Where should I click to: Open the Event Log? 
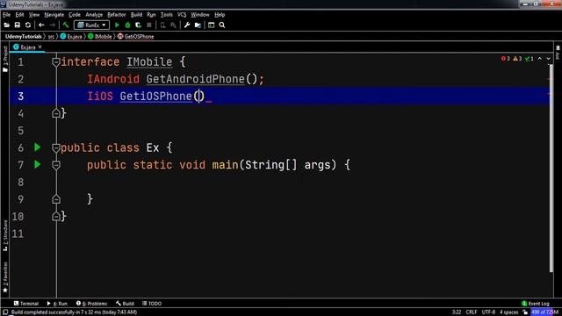(x=536, y=304)
